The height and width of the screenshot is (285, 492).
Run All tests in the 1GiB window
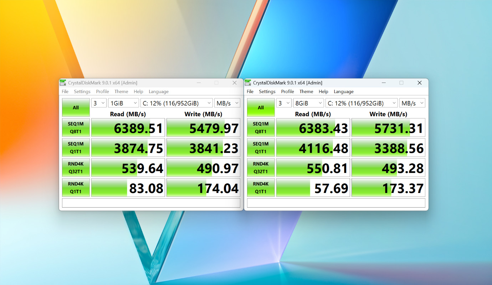point(76,107)
